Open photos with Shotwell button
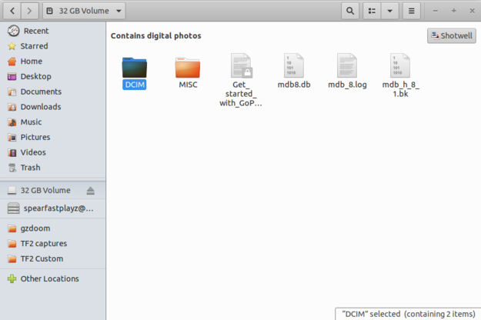The height and width of the screenshot is (320, 481). coord(451,36)
